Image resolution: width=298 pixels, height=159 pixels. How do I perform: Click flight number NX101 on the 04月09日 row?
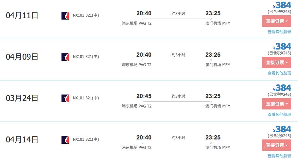click(x=79, y=57)
